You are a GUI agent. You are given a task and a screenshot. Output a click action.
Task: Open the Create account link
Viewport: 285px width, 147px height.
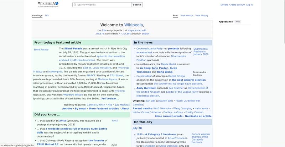coord(237,5)
